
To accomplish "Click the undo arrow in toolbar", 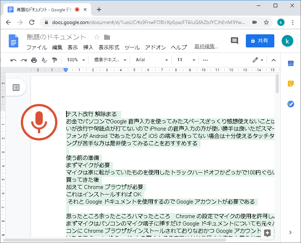I will pos(14,60).
